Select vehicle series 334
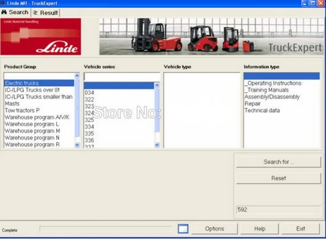This screenshot has height=240, width=326. point(119,127)
